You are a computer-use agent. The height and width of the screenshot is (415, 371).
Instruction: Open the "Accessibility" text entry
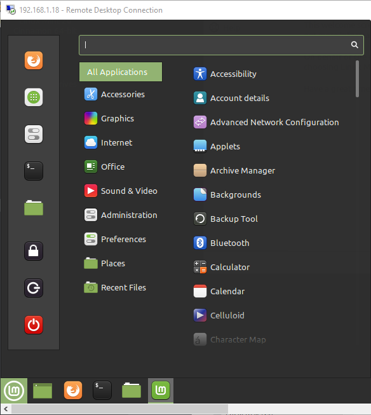pyautogui.click(x=233, y=74)
